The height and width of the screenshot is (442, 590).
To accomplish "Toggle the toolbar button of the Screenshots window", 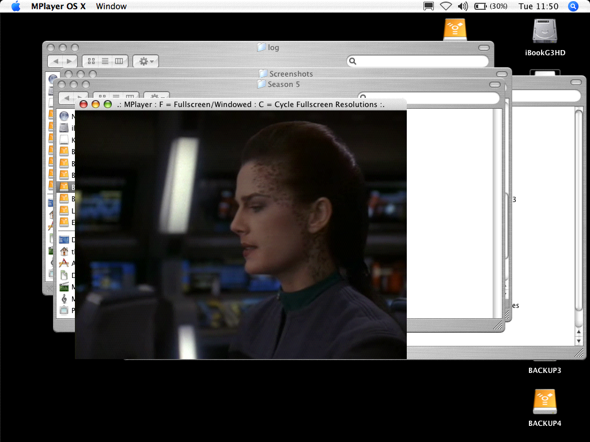I will tap(502, 74).
